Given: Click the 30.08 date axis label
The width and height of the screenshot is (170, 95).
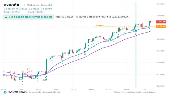Looking at the screenshot, I should pyautogui.click(x=56, y=89).
